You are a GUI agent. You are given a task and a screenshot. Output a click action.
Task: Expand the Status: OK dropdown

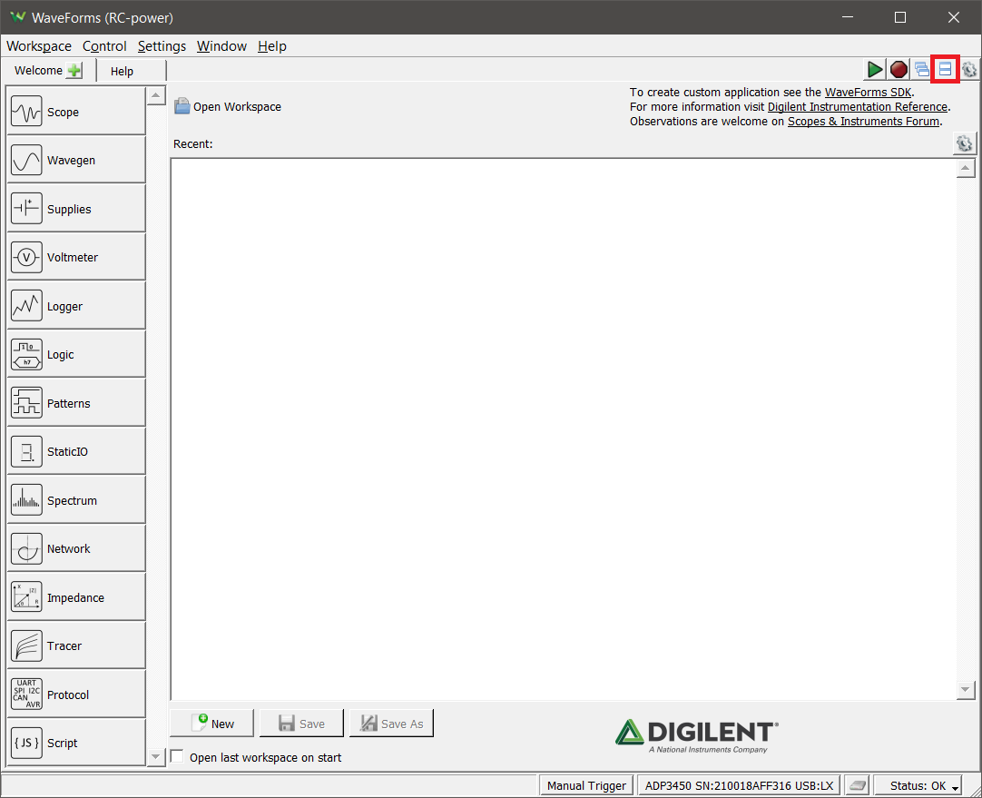[x=918, y=785]
